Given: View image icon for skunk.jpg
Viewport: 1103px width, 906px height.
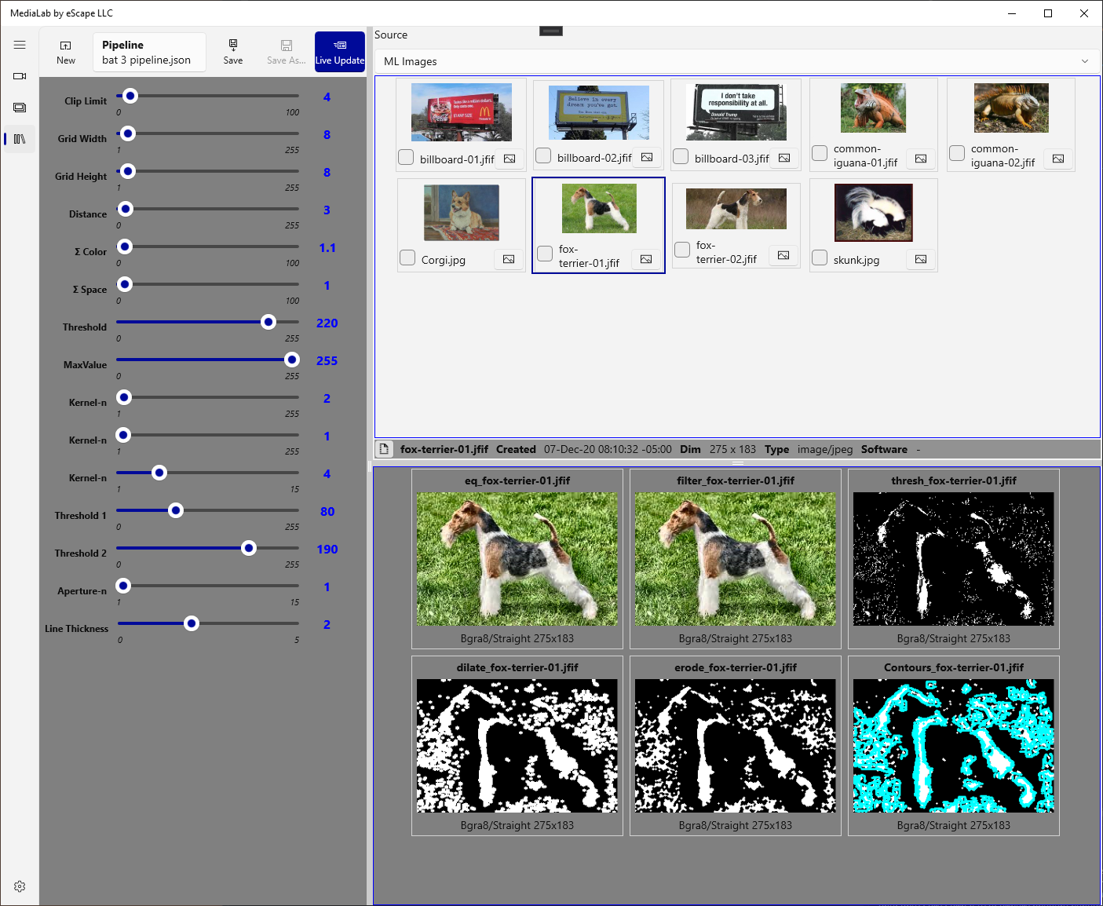Looking at the screenshot, I should 921,259.
